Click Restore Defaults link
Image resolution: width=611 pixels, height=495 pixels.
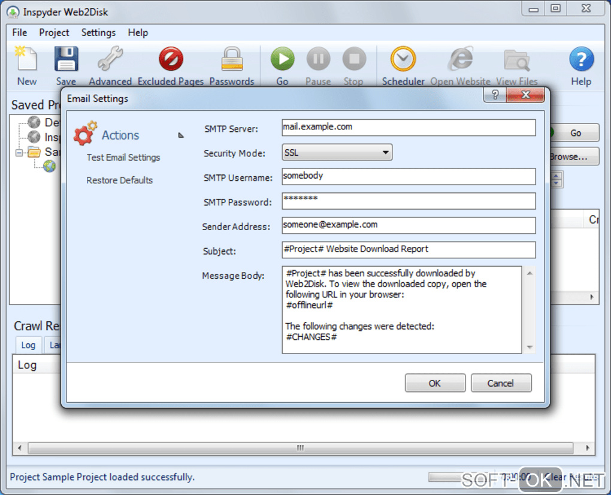pos(120,180)
